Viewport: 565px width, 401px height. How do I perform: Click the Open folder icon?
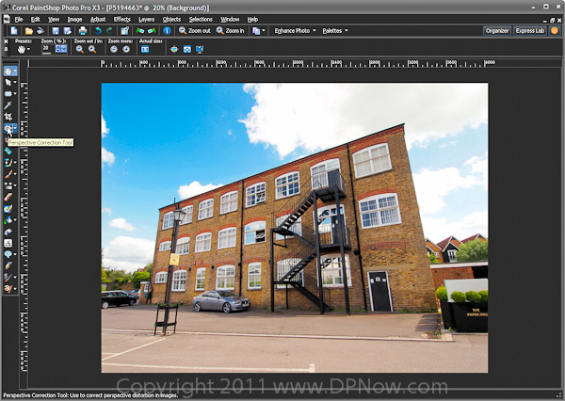pos(27,31)
